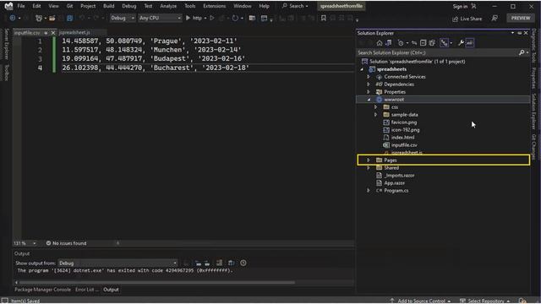Screen dimensions: 541x304
Task: Click the search magnifier icon in Solution Explorer
Action: (x=522, y=52)
